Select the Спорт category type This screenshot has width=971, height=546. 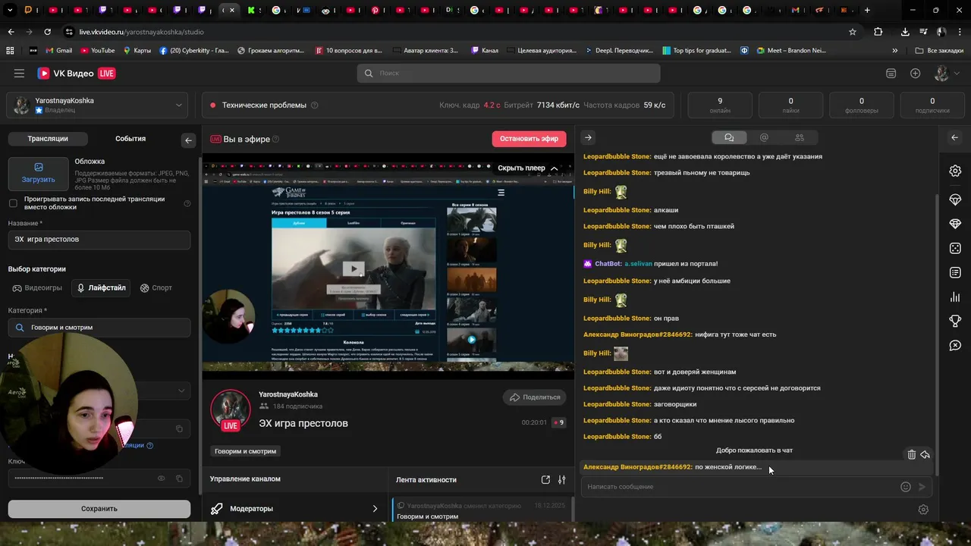(x=156, y=288)
